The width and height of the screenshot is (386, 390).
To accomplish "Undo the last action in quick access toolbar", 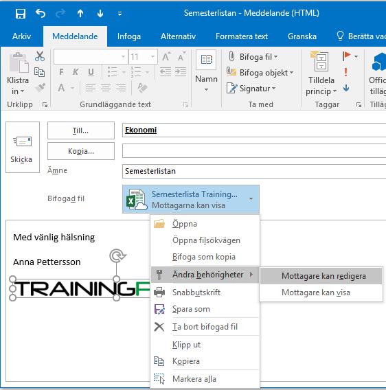I will [x=41, y=13].
